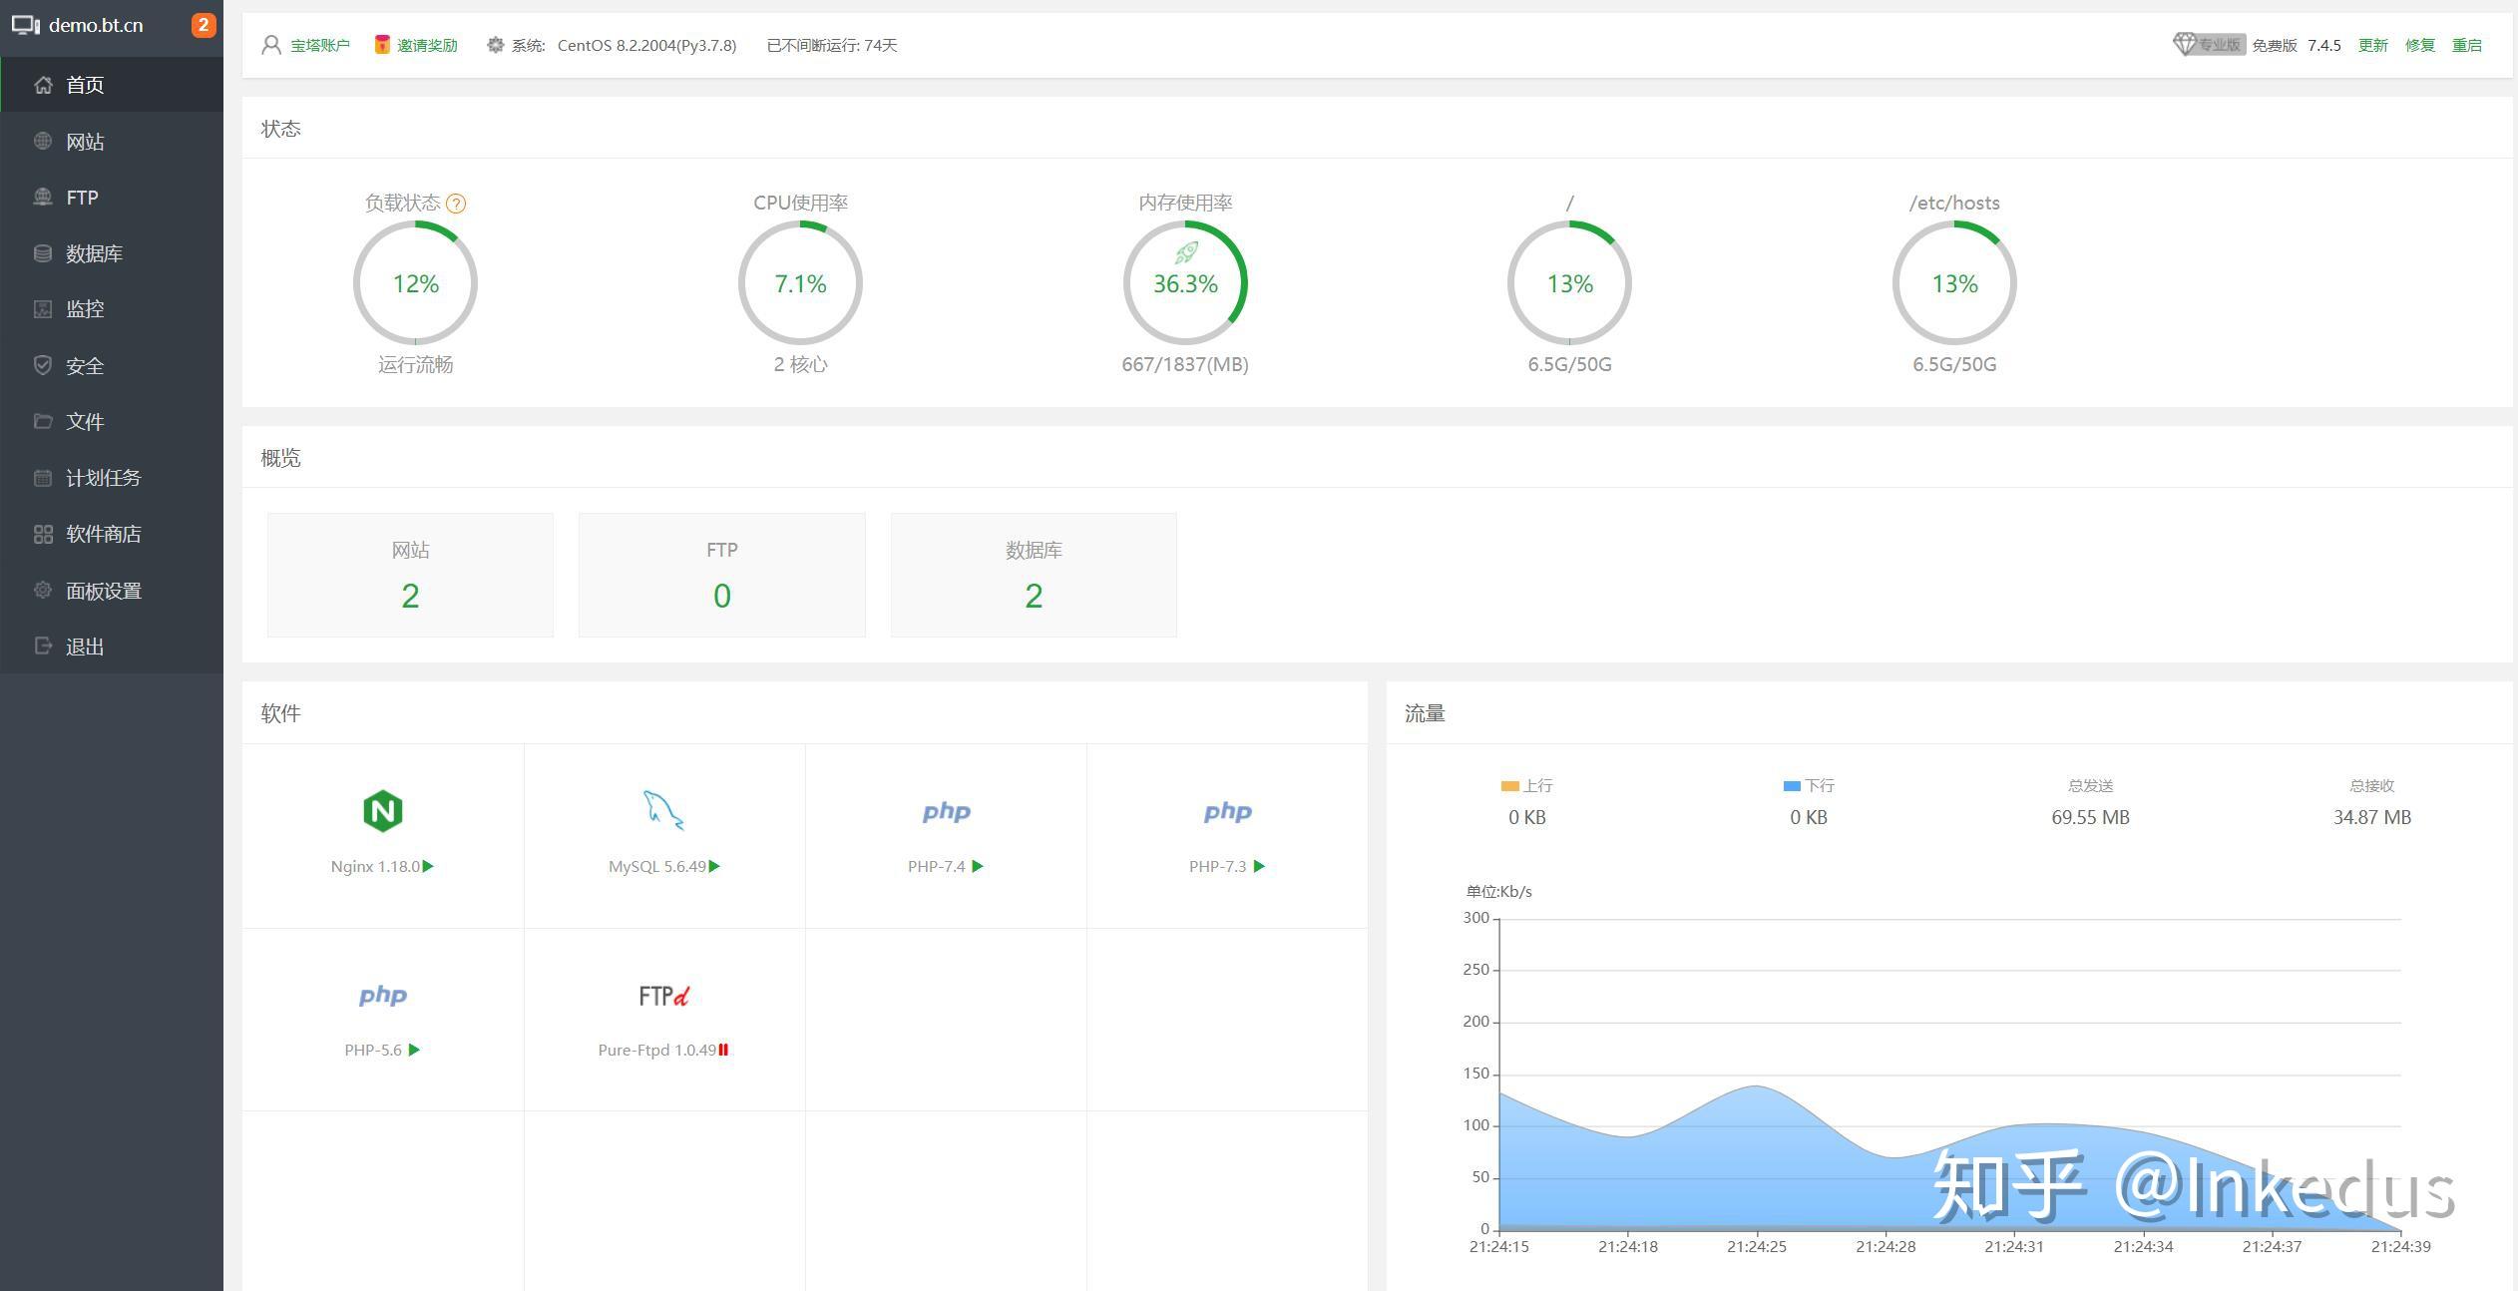Go to the FTP sidebar section
The height and width of the screenshot is (1291, 2518).
point(112,198)
